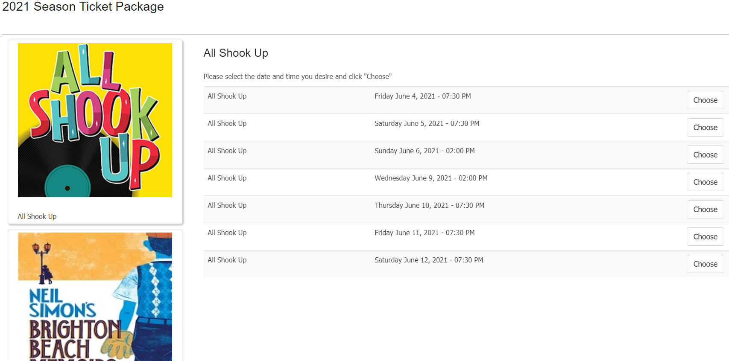Click the 2021 Season Ticket Package title
Screen dimensions: 729x361
(x=83, y=6)
